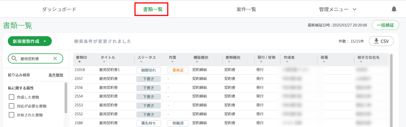Click into the 雇用契約書 search field
Viewport: 406px width, 127px height.
tap(35, 58)
